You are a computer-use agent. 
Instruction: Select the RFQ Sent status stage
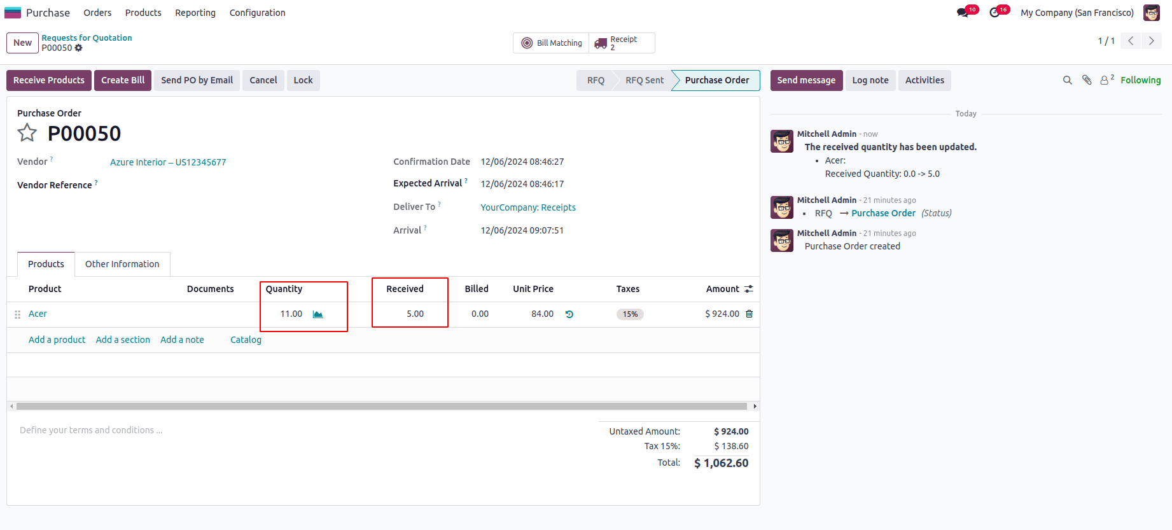click(x=644, y=80)
